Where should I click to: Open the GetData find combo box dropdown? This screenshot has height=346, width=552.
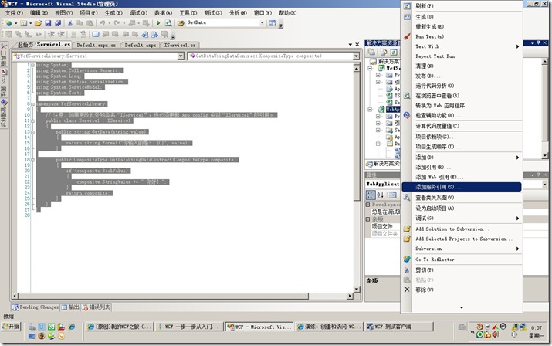[x=262, y=23]
